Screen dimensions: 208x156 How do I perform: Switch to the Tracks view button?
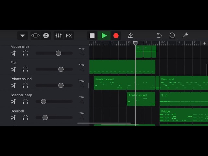tap(35, 36)
